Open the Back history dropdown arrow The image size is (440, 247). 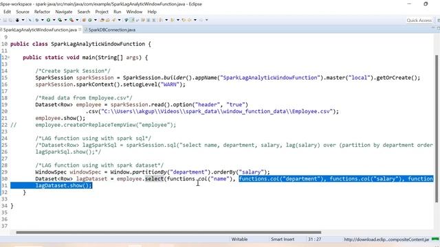click(195, 20)
